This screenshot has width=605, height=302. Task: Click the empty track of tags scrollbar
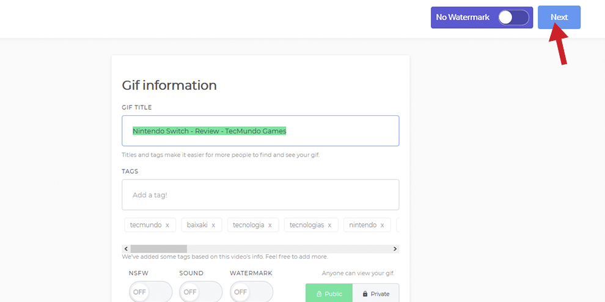tap(287, 249)
